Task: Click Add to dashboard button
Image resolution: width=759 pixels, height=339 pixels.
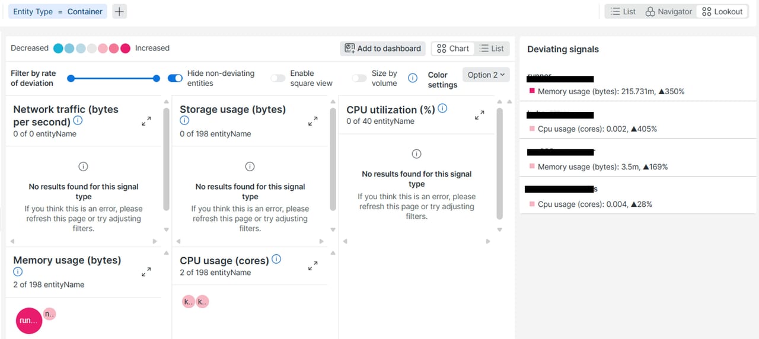Action: (382, 49)
